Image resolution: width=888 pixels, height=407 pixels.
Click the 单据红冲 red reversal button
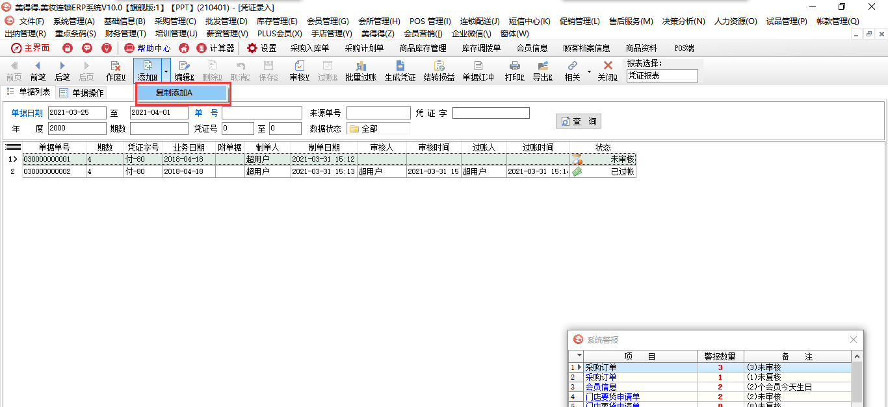tap(478, 71)
